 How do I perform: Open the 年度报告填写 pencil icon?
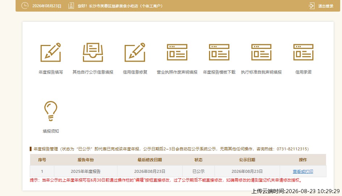point(51,52)
